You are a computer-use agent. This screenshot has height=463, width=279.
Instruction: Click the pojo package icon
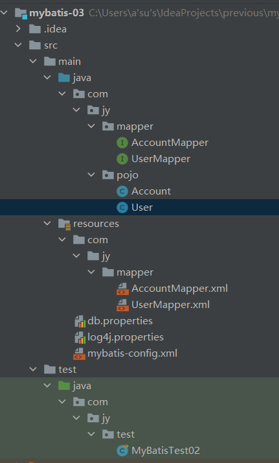(x=108, y=175)
